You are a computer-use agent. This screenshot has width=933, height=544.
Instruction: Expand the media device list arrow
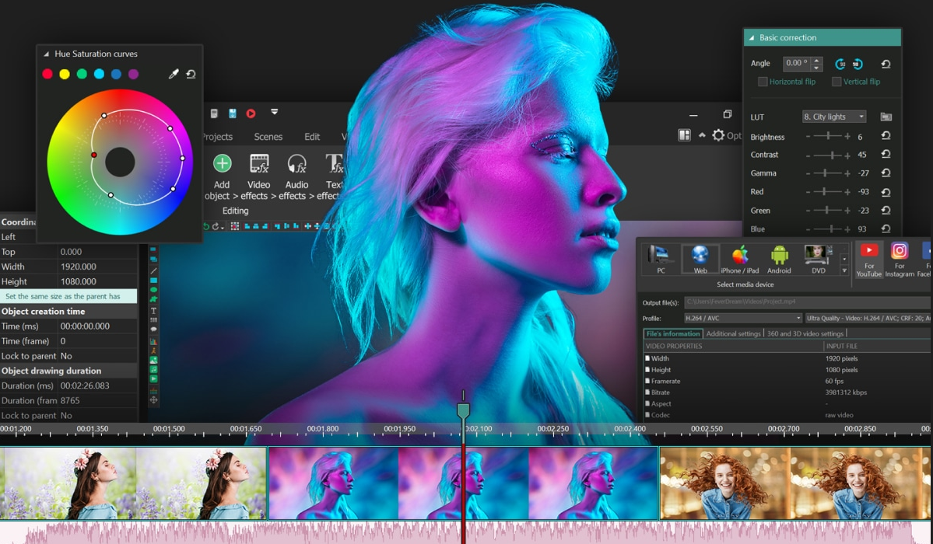click(844, 271)
